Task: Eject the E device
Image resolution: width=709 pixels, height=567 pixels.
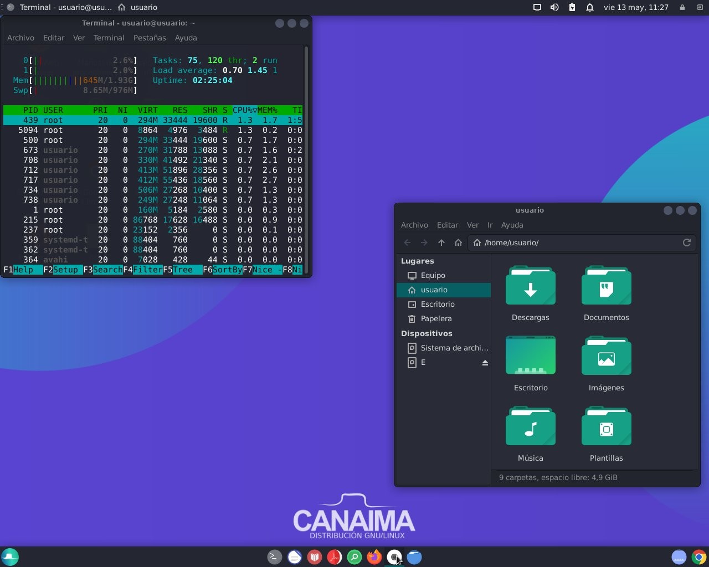Action: click(485, 363)
